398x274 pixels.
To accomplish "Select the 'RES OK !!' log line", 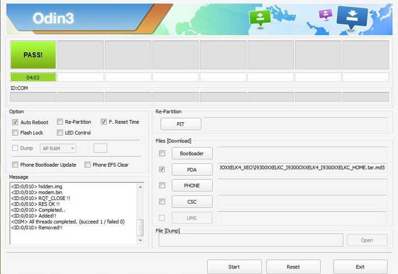I will click(x=35, y=204).
